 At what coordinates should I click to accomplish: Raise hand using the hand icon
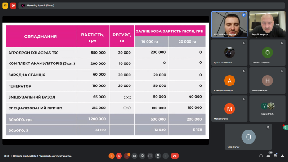pyautogui.click(x=158, y=156)
